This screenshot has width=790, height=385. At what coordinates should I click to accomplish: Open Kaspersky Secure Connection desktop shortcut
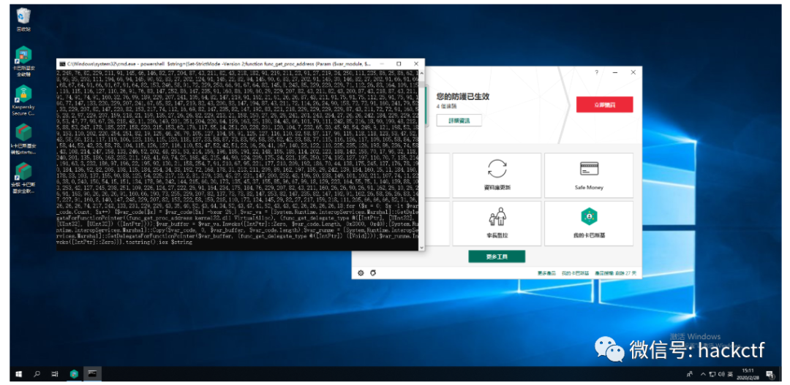tap(23, 100)
